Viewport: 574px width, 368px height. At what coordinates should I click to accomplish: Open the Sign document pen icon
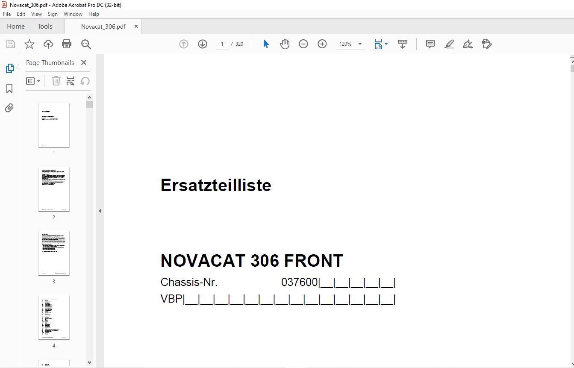[468, 44]
